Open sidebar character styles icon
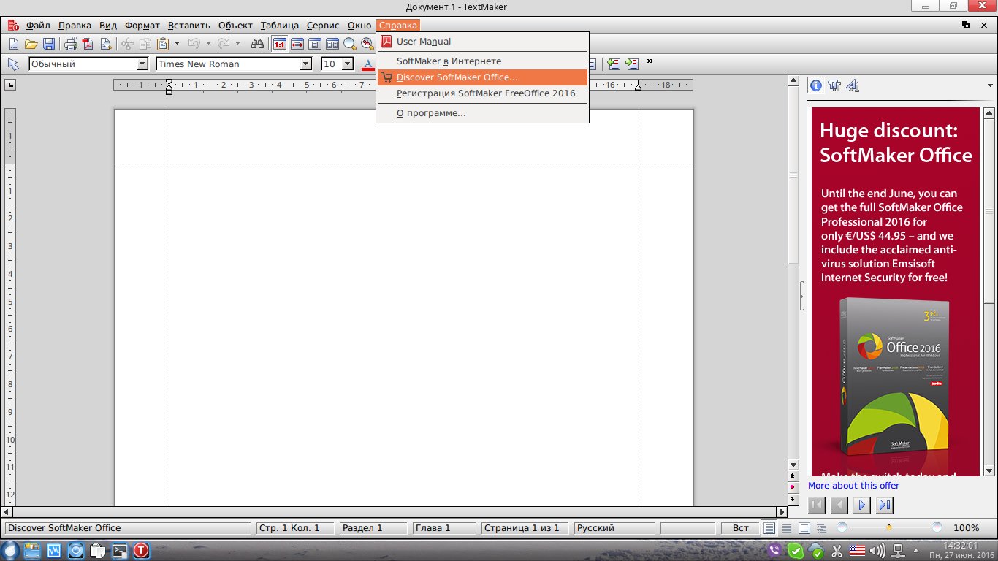 click(x=853, y=85)
